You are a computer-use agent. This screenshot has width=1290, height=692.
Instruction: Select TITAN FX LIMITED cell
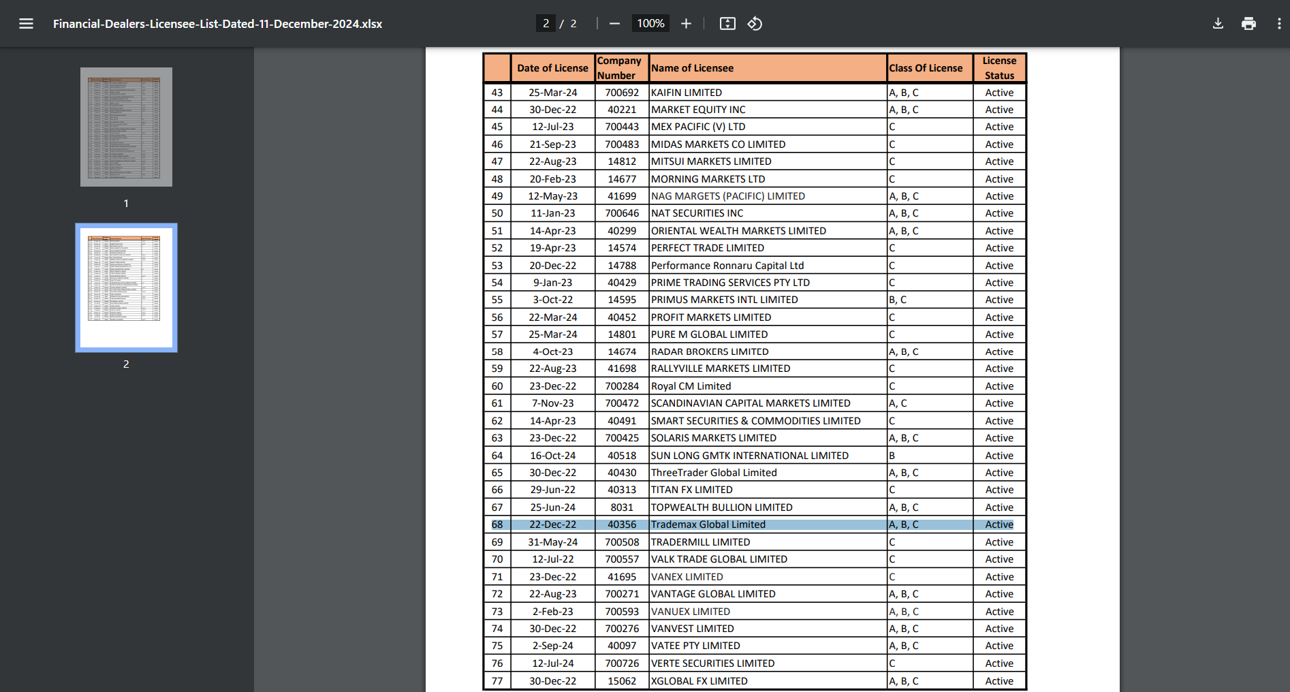(x=768, y=490)
